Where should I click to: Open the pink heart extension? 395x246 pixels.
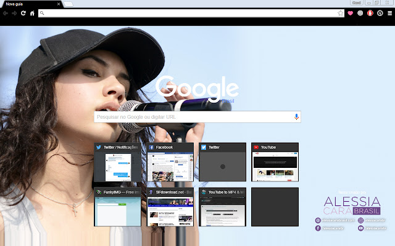(x=350, y=13)
